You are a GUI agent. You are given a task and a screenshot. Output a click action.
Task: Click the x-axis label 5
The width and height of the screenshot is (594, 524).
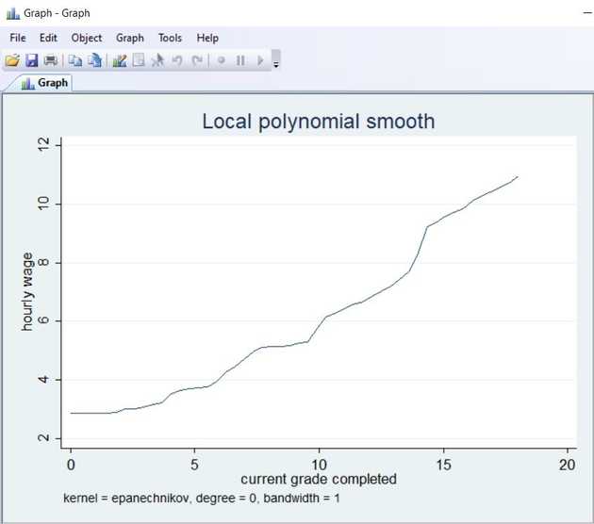point(194,465)
